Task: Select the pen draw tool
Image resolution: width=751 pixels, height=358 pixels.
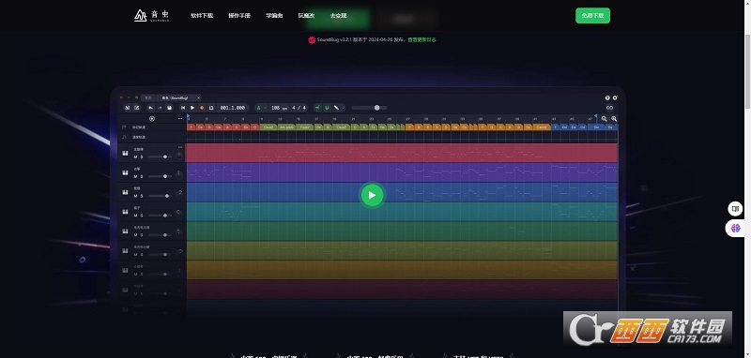Action: pyautogui.click(x=336, y=108)
